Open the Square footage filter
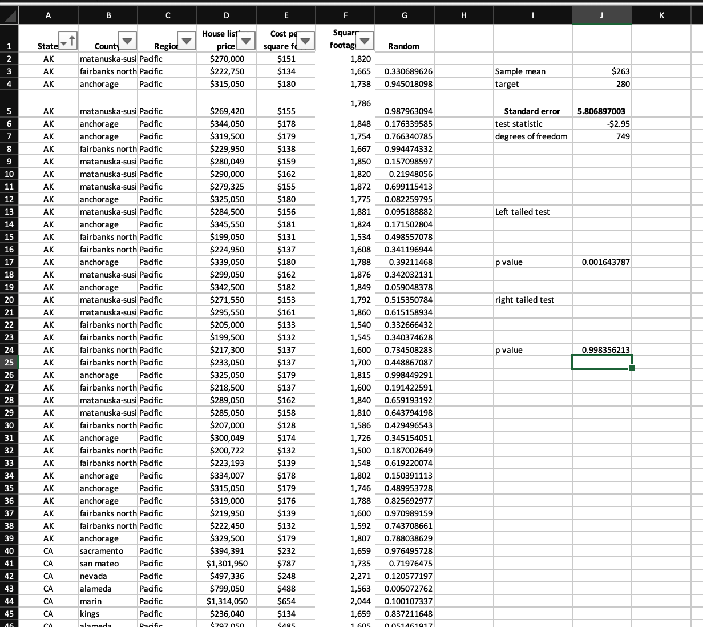This screenshot has width=703, height=627. (365, 40)
